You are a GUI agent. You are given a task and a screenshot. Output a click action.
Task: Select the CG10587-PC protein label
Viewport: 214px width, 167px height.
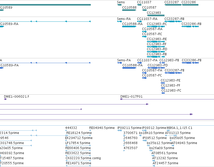pos(152,75)
